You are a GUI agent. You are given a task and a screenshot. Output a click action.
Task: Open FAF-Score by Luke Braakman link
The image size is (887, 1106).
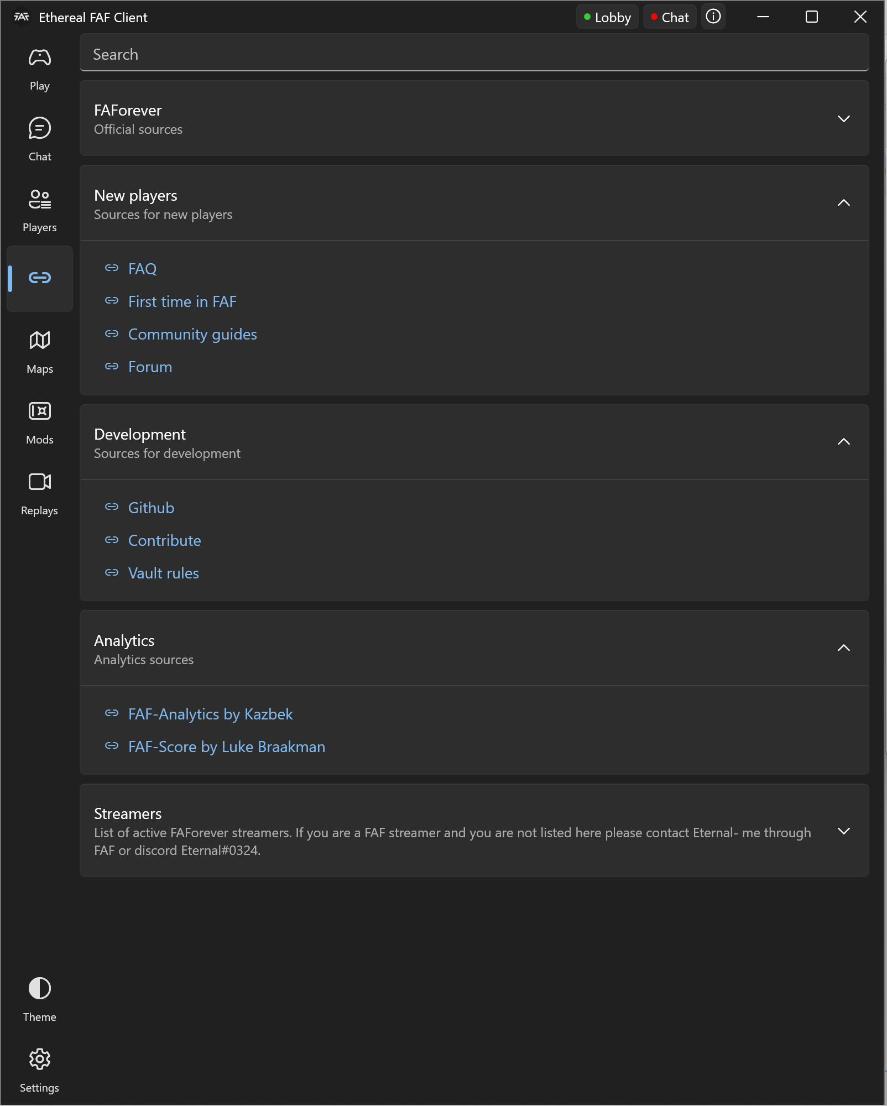[226, 747]
